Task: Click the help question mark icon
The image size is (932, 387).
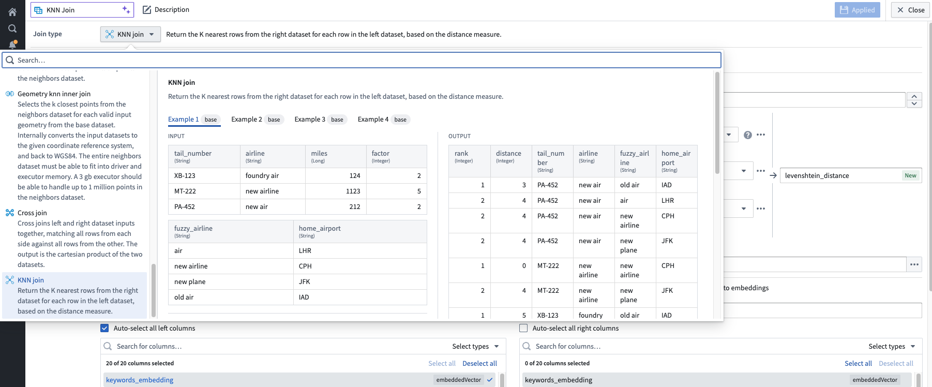Action: [x=748, y=135]
